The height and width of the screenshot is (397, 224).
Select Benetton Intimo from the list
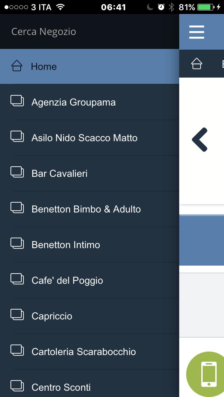pos(90,245)
